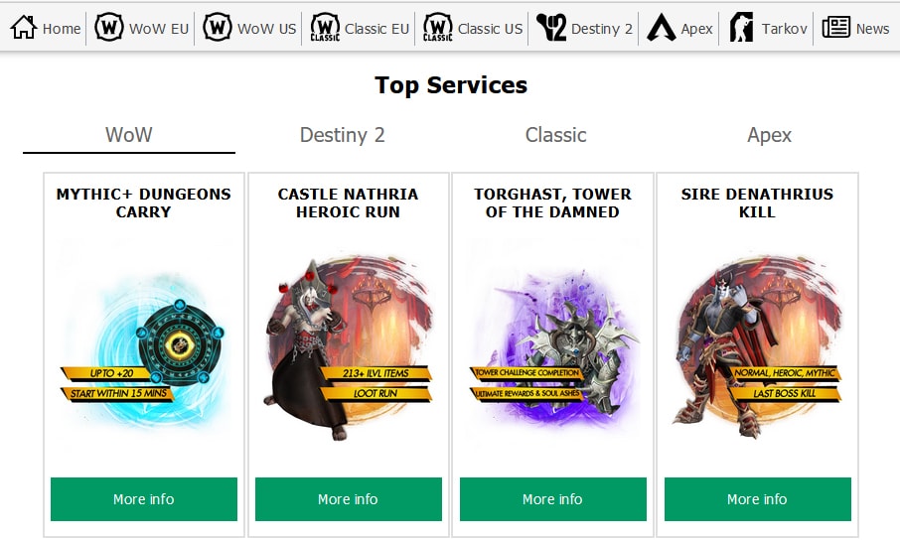Screen dimensions: 900x540
Task: Click the WoW US logo icon
Action: click(x=218, y=28)
